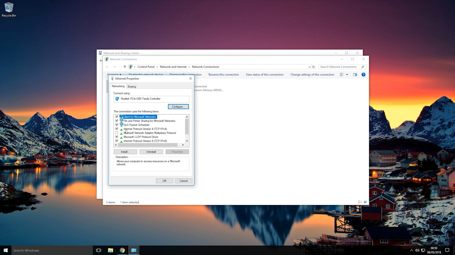This screenshot has height=255, width=455.
Task: Select View status of this connection
Action: (x=265, y=75)
